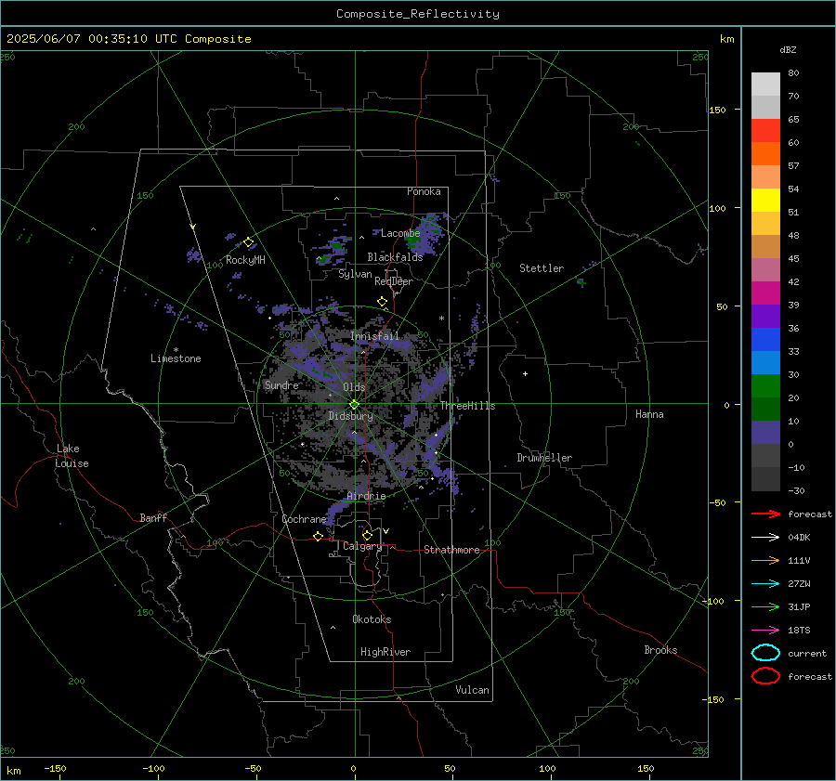The width and height of the screenshot is (836, 781).
Task: Select the white 04DK arrow symbol
Action: point(765,537)
